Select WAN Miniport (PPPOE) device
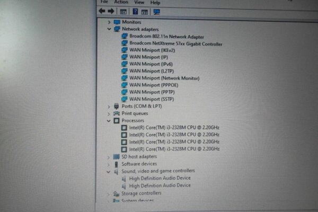This screenshot has height=212, width=318. (x=154, y=85)
